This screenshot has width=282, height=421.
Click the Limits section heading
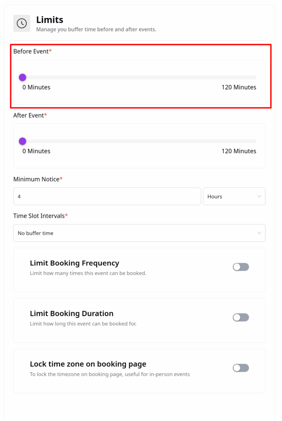coord(50,19)
